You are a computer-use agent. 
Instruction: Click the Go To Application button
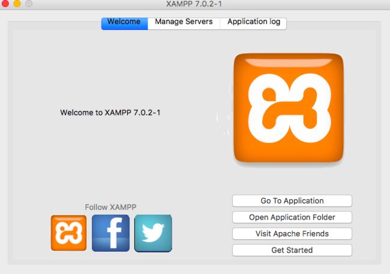[x=292, y=201]
